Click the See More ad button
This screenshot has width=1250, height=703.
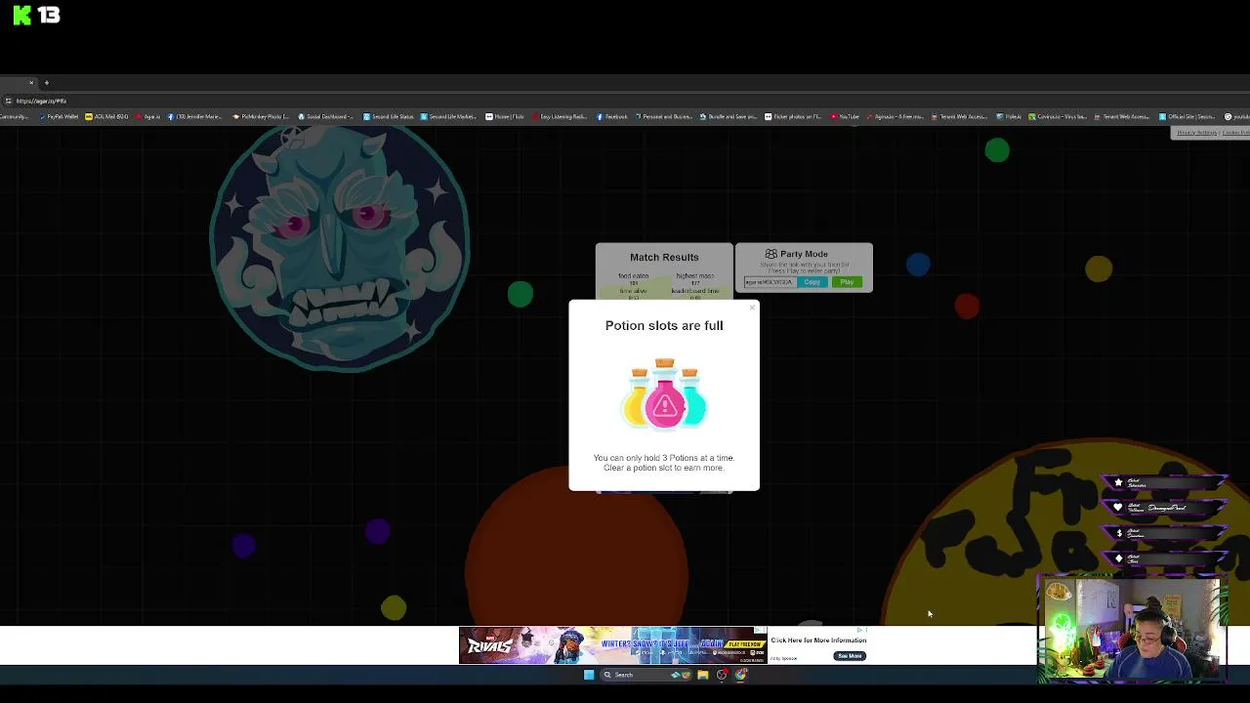[850, 656]
